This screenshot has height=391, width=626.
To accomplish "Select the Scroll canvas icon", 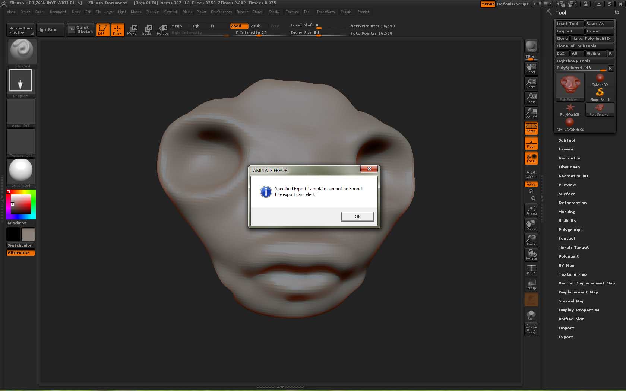I will pos(531,68).
